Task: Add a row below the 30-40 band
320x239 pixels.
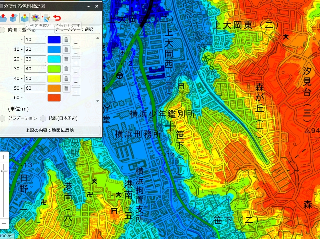Action: pyautogui.click(x=76, y=72)
